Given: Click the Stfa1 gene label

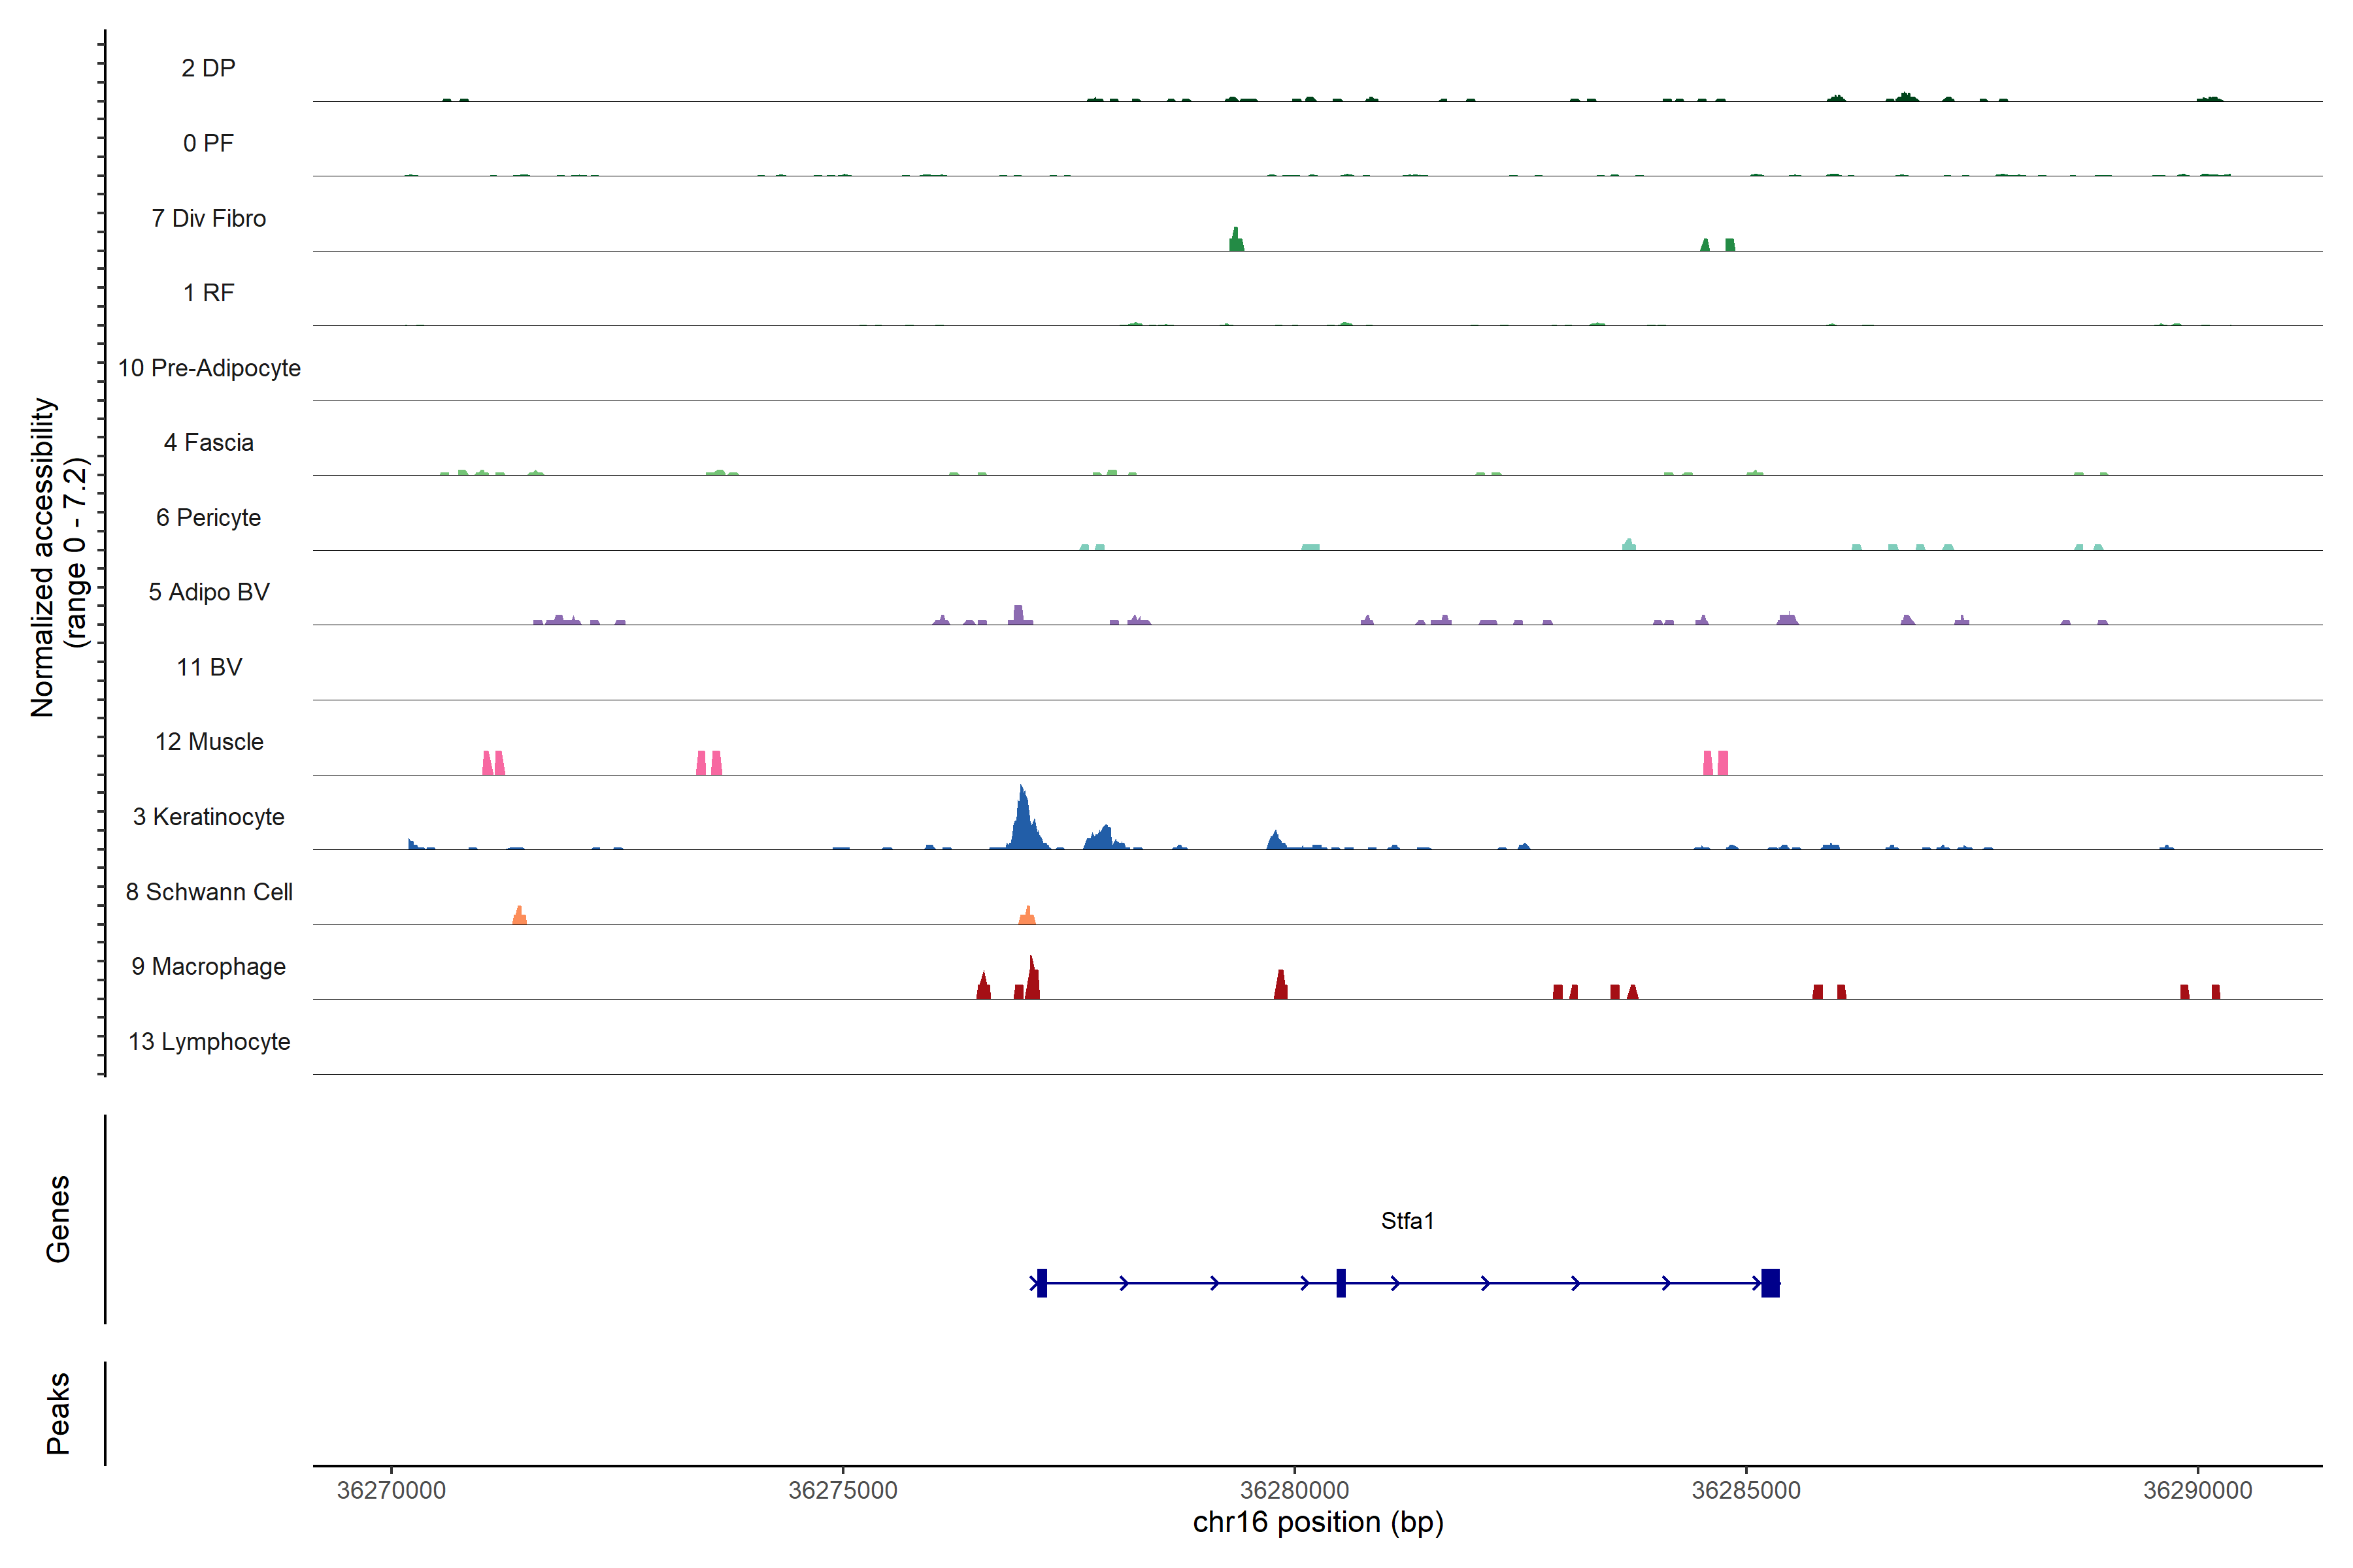Looking at the screenshot, I should pos(1407,1221).
